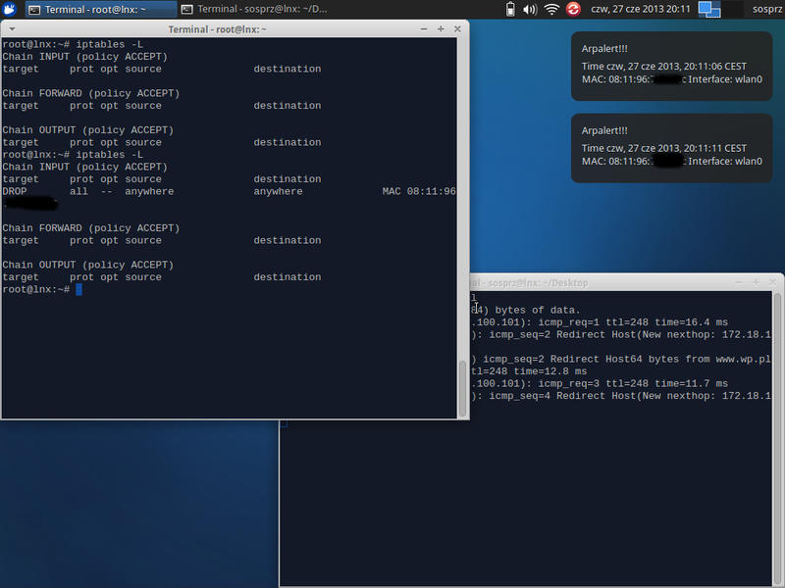Click the root terminal vertical scrollbar handle

462,388
